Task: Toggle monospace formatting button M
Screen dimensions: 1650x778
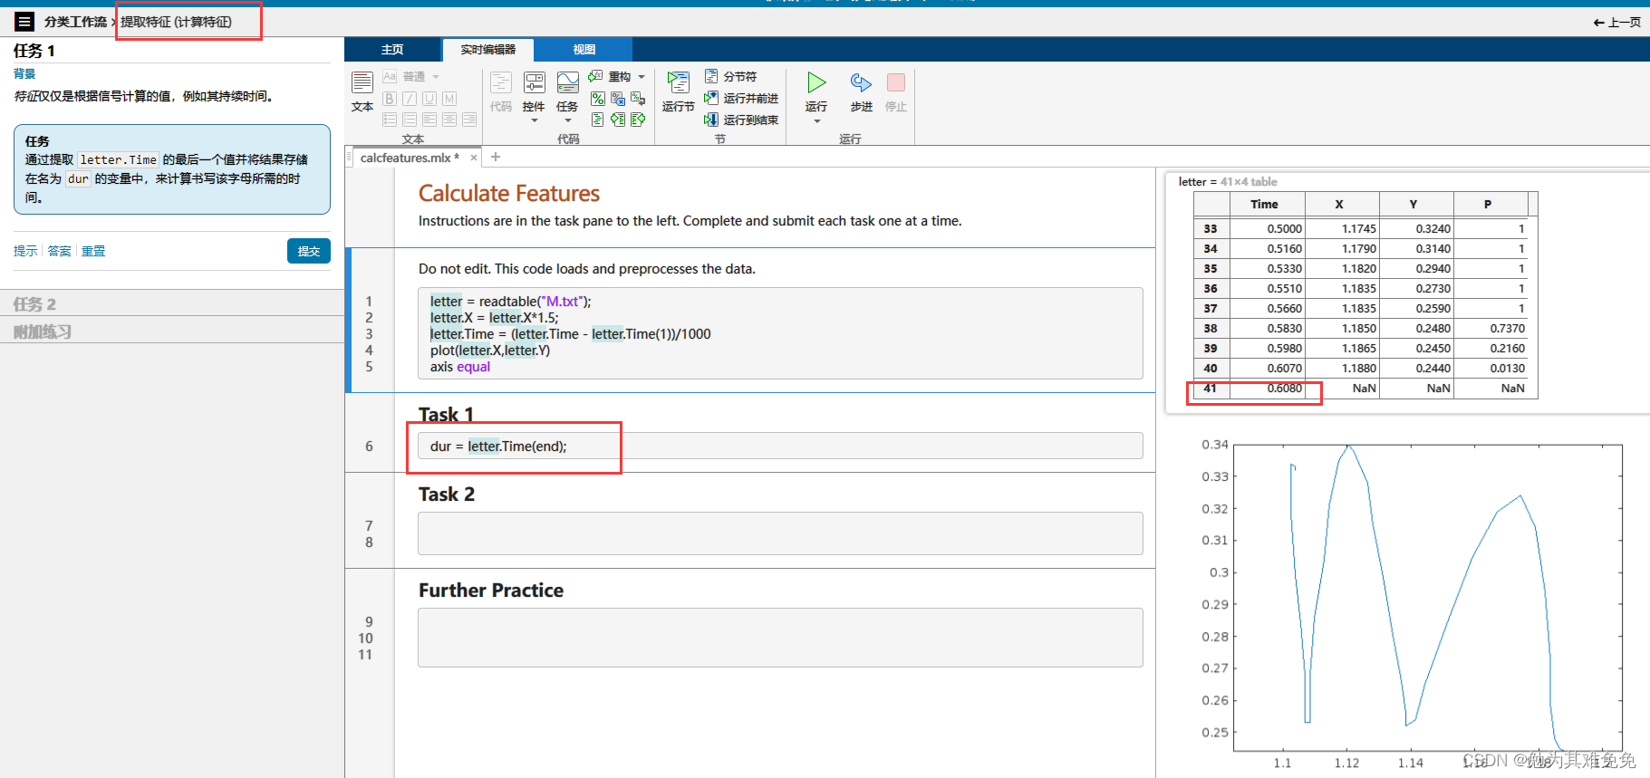Action: click(449, 99)
